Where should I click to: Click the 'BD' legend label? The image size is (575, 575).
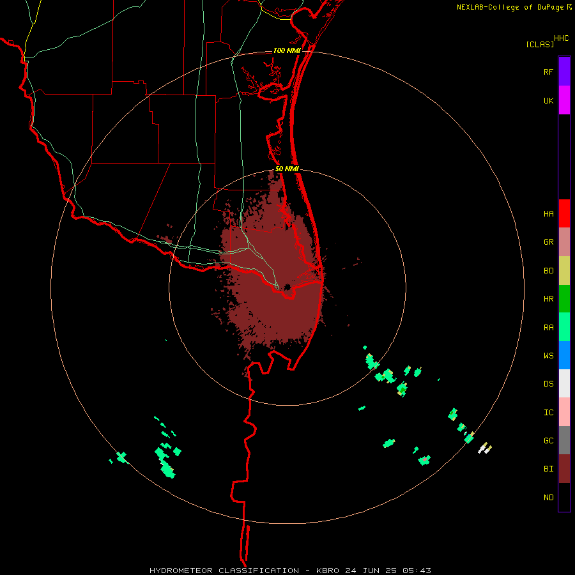548,271
